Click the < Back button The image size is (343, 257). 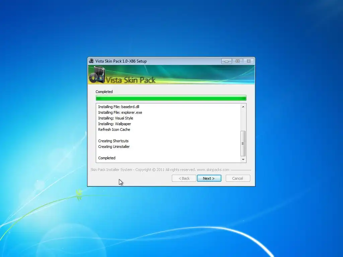coord(184,178)
